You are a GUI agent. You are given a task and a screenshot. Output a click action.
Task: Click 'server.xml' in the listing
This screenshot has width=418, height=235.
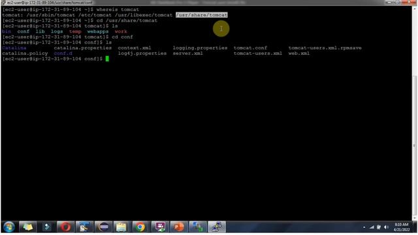pos(187,54)
